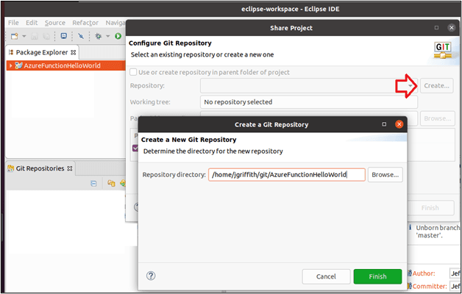Close the Git Repositories view tab
Viewport: 462px width, 294px height.
(70, 168)
